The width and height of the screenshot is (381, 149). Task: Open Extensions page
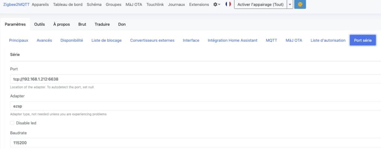pyautogui.click(x=199, y=4)
